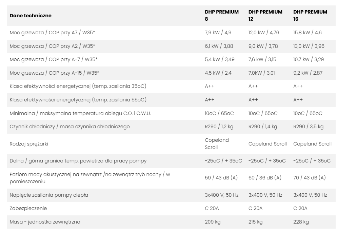This screenshot has height=232, width=337.
Task: Click the '10,7 kW / 3,29' value
Action: pyautogui.click(x=309, y=60)
